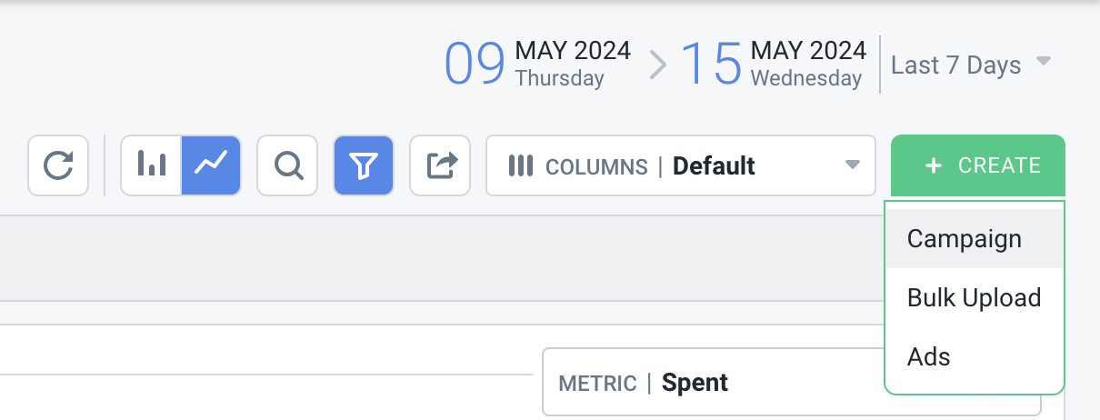Image resolution: width=1100 pixels, height=420 pixels.
Task: Click the green Create button
Action: [978, 165]
